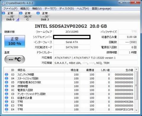Click status orb of row 04 スタート/ストップ回数

pos(7,78)
